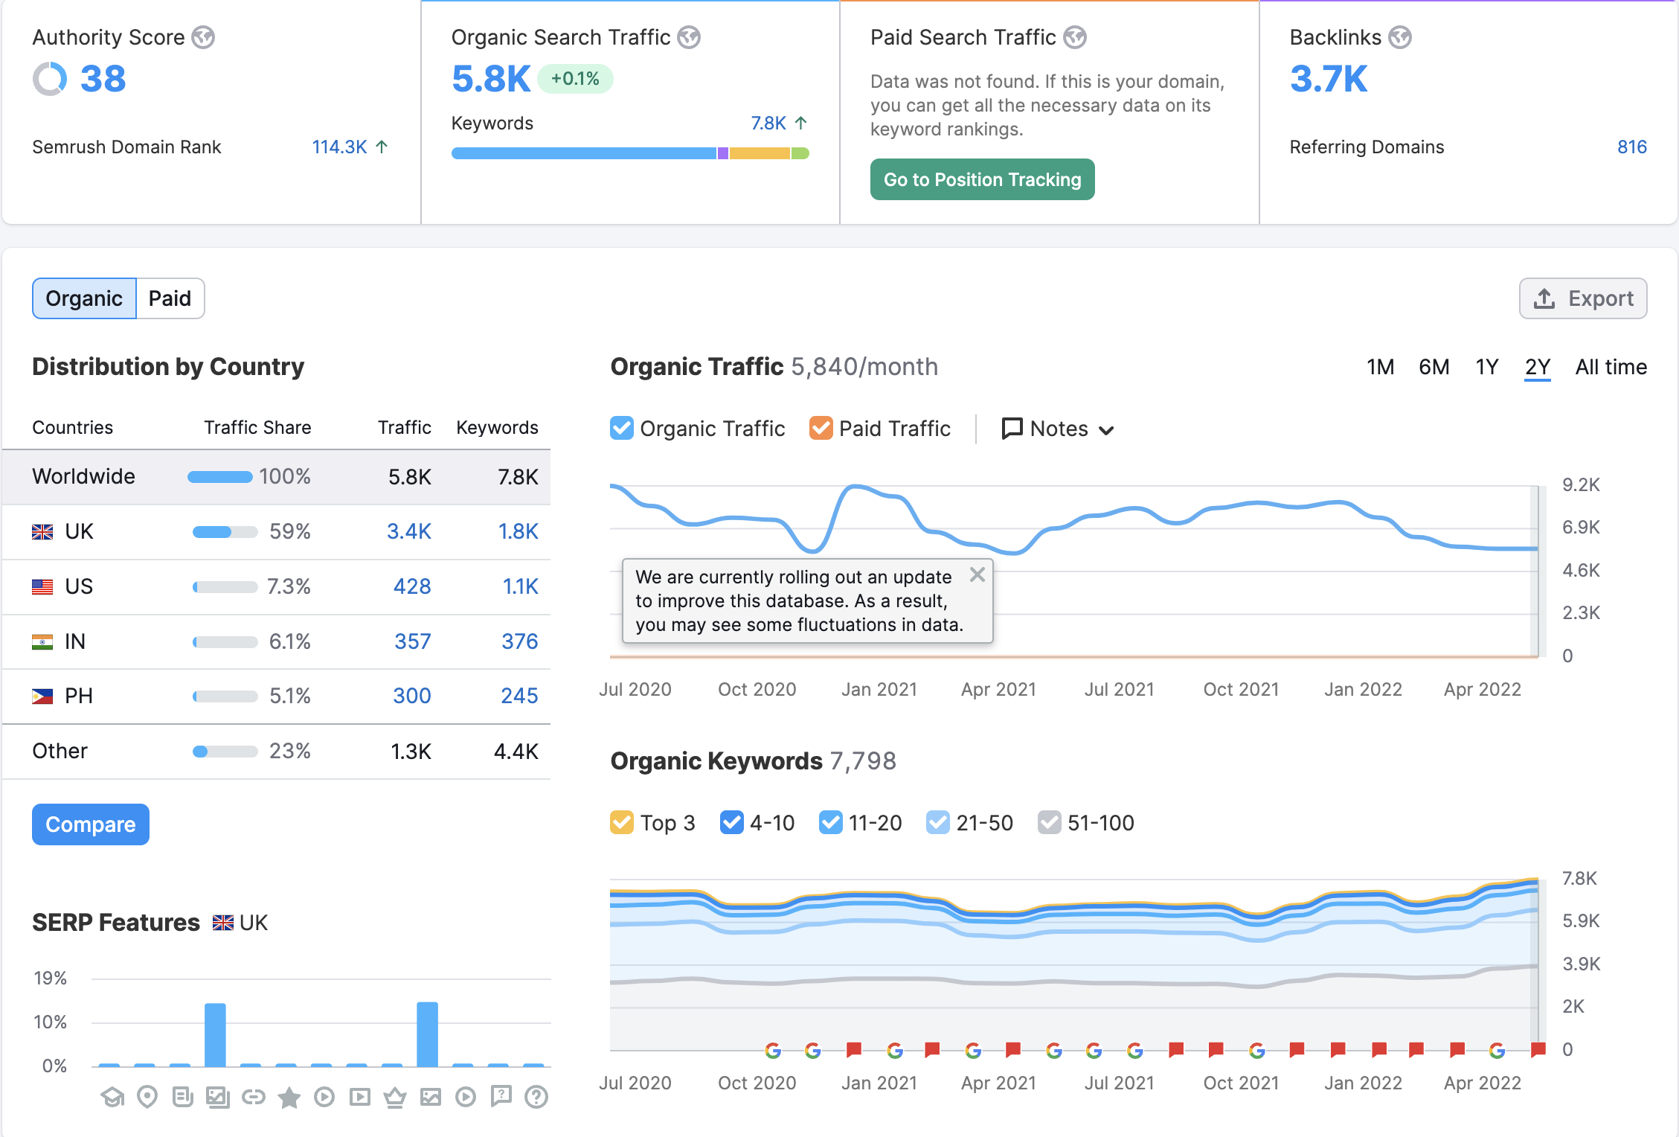The image size is (1679, 1137).
Task: Click the UK traffic share link 3.4K
Action: (410, 531)
